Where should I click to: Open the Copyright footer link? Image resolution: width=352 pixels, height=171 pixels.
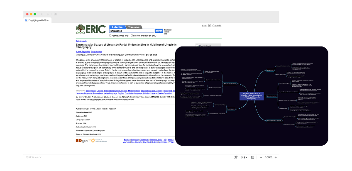(x=135, y=139)
